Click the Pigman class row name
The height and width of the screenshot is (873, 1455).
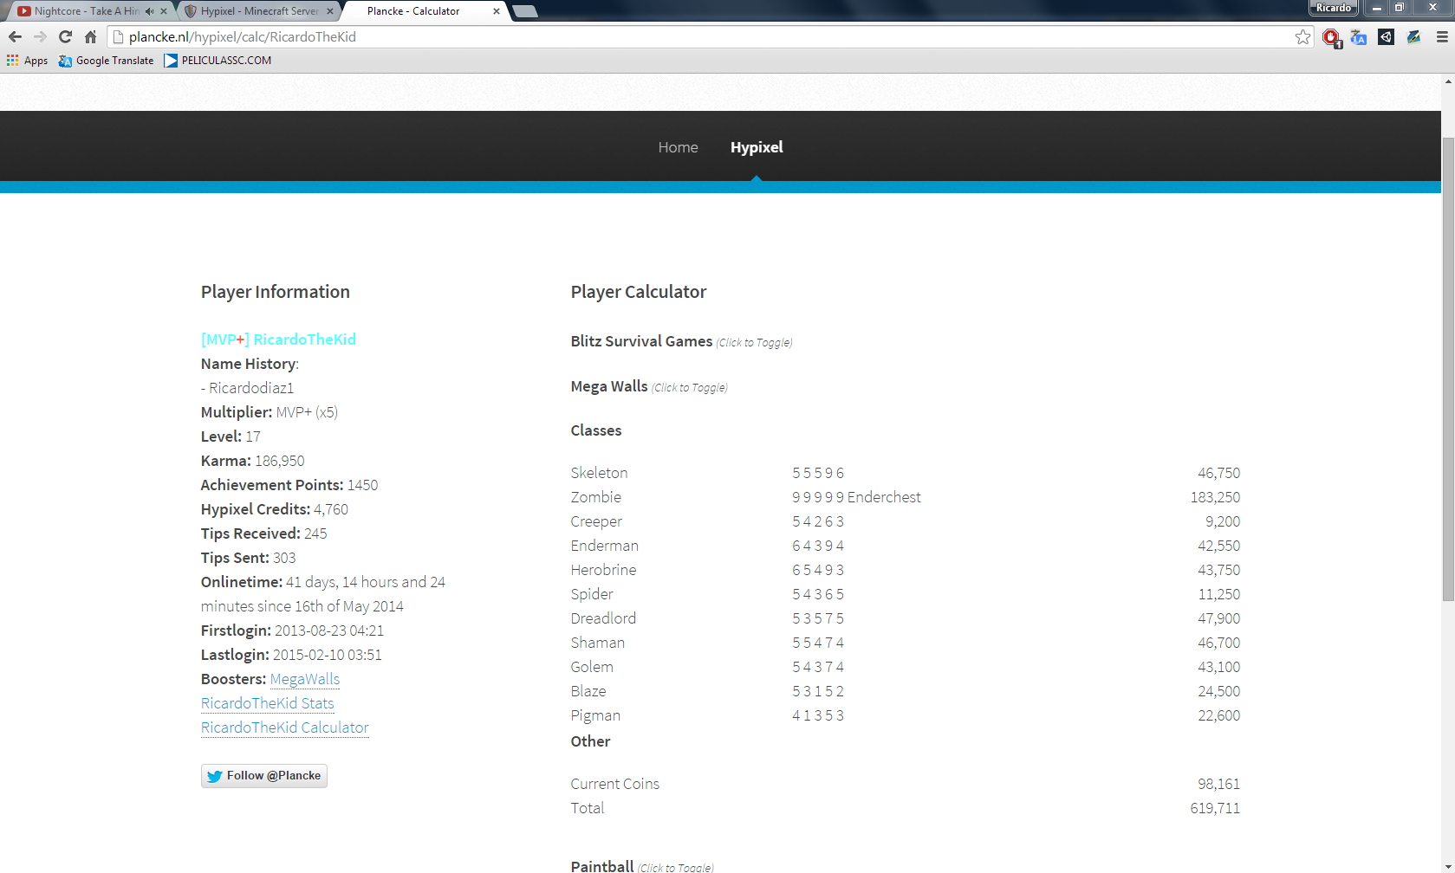click(x=595, y=715)
